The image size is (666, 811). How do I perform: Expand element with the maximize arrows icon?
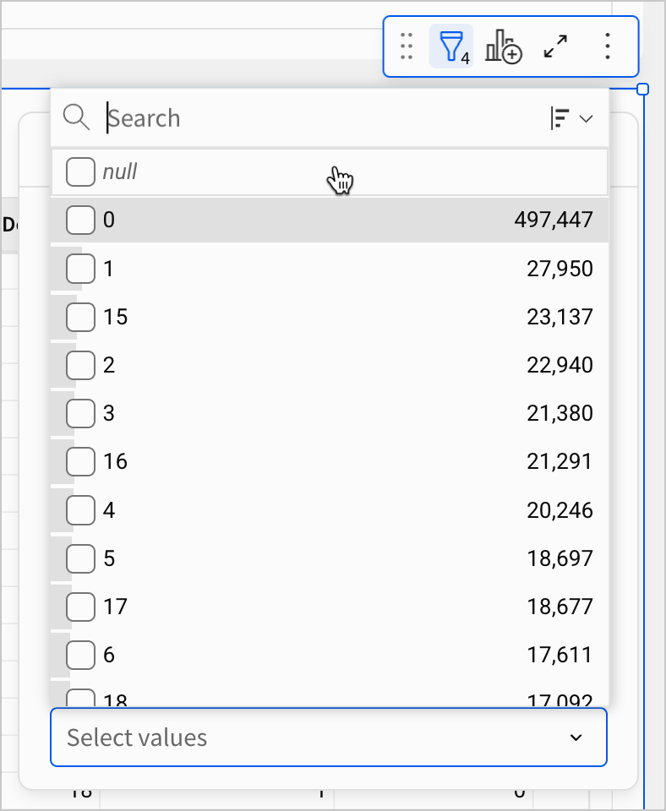click(555, 46)
